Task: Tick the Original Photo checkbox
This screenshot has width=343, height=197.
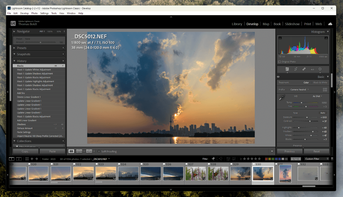Action: tap(280, 62)
